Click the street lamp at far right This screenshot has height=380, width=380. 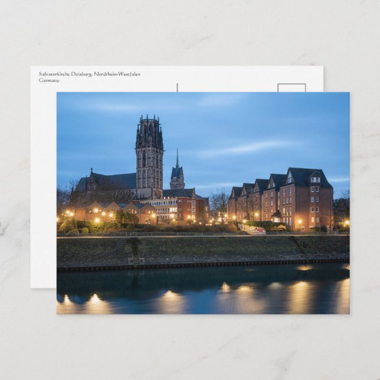point(346,223)
